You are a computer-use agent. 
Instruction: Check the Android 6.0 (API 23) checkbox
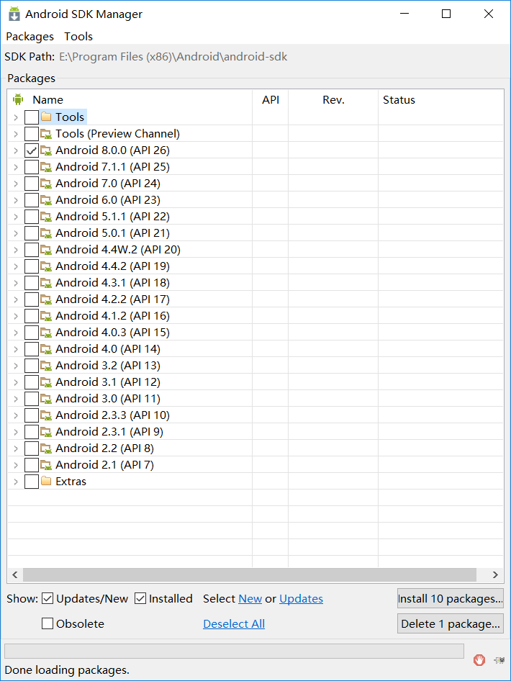coord(32,200)
